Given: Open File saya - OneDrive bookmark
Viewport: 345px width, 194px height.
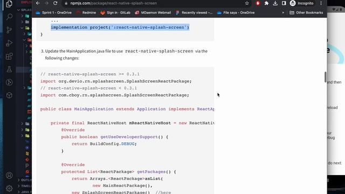Looking at the screenshot, I should click(236, 13).
